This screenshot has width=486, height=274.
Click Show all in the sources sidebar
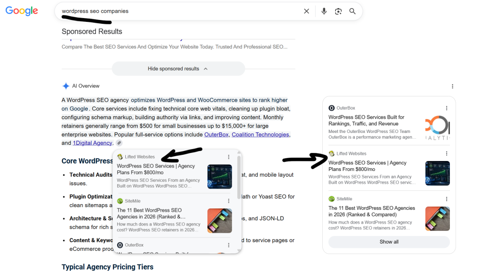389,242
